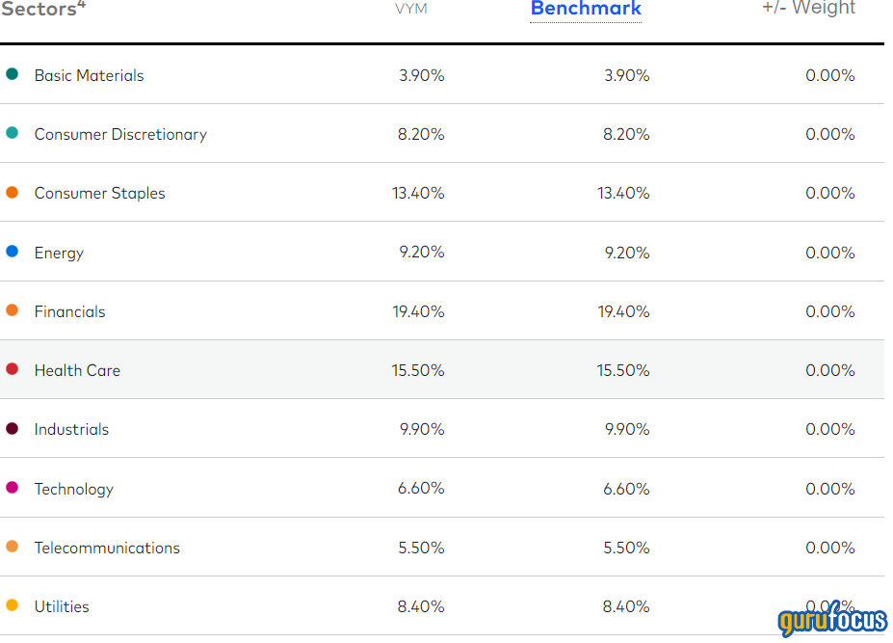Click Technology weight difference 0.00%
The image size is (893, 643).
tap(830, 489)
